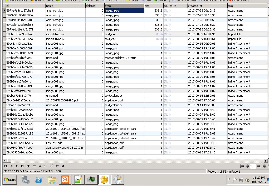The height and width of the screenshot is (186, 269).
Task: Click the refresh icon in record toolbar
Action: pos(57,166)
